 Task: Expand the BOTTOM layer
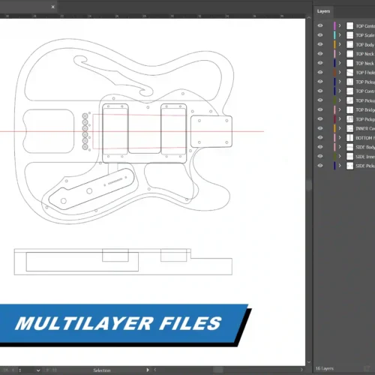point(340,137)
